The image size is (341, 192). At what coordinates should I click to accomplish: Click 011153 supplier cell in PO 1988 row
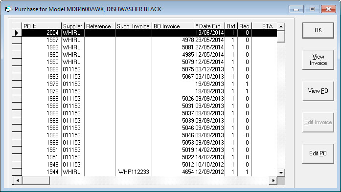coord(72,69)
